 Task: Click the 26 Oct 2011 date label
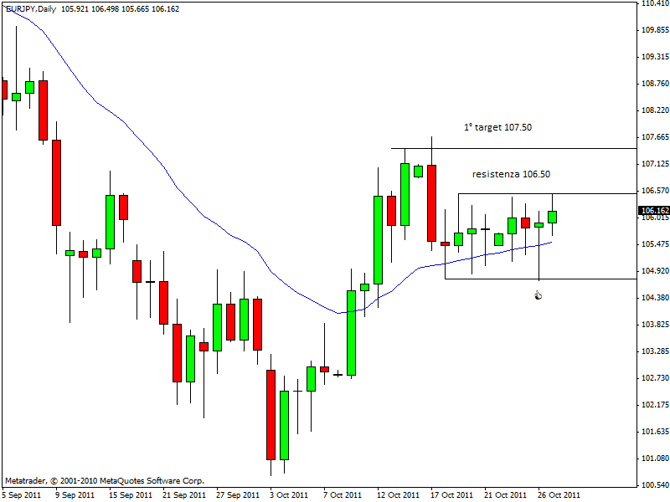click(x=559, y=494)
